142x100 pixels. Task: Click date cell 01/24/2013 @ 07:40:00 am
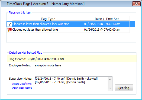click(107, 30)
